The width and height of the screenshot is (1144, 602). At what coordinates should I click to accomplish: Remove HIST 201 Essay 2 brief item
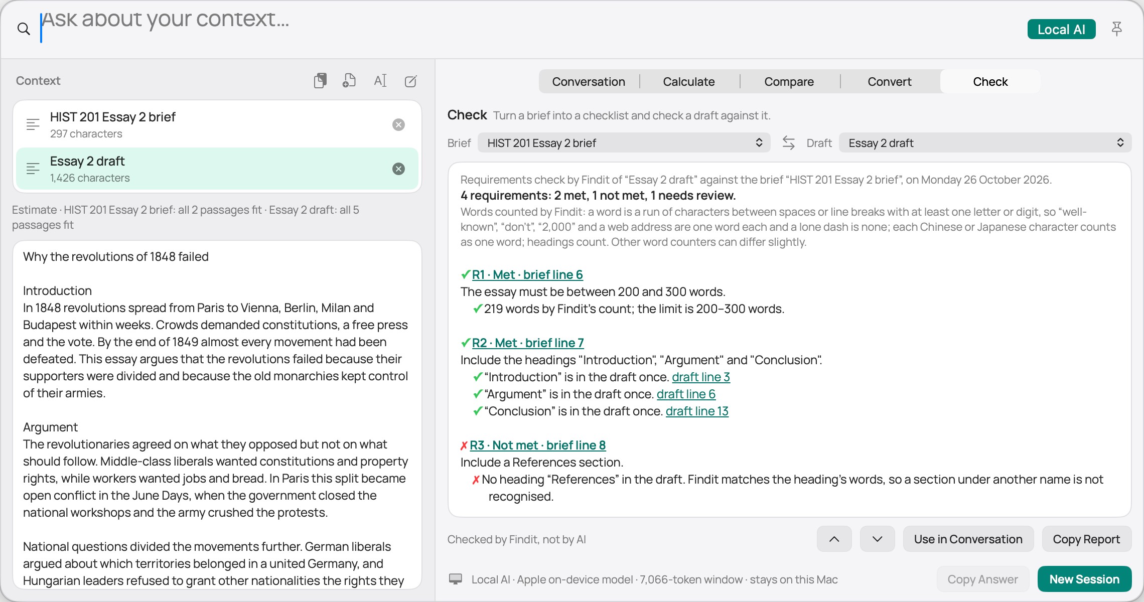(x=398, y=125)
